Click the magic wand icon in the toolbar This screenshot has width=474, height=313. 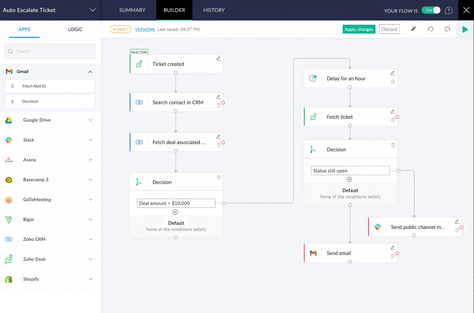click(x=413, y=29)
